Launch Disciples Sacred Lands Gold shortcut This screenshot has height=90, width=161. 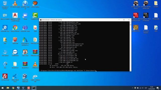click(146, 5)
